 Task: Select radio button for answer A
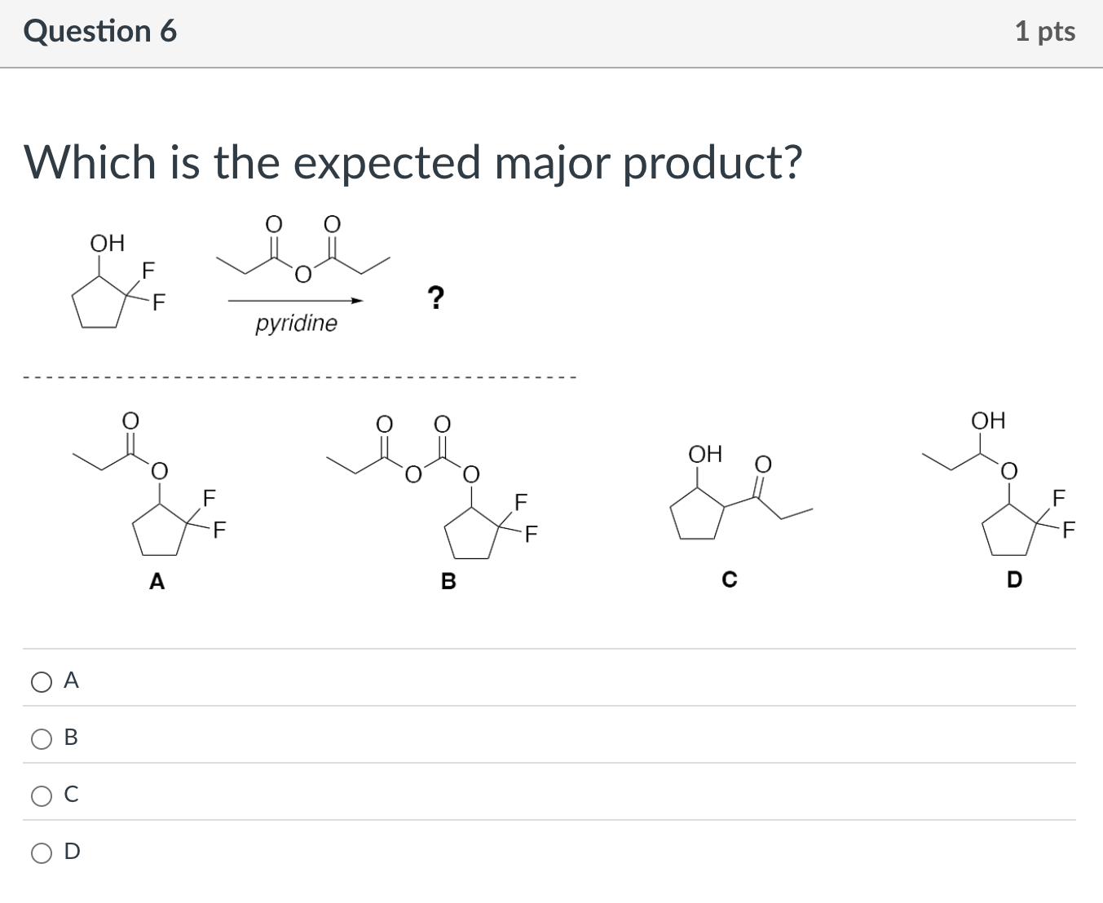[42, 681]
